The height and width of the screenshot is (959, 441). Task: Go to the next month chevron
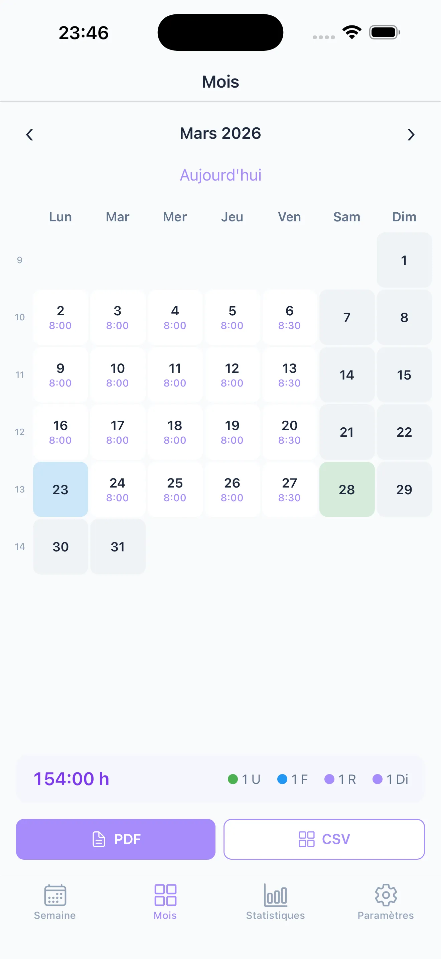tap(411, 134)
